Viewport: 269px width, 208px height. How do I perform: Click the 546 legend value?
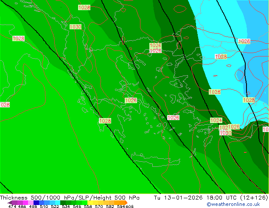point(77,206)
